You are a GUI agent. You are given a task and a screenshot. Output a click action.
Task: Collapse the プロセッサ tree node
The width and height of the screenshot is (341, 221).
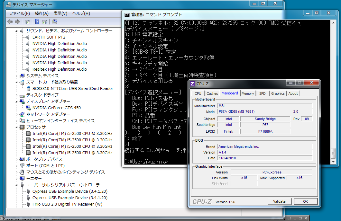17,127
